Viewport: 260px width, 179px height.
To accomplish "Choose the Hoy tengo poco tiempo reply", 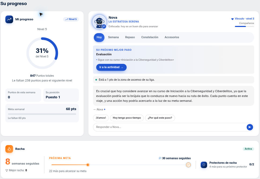I will (127, 118).
